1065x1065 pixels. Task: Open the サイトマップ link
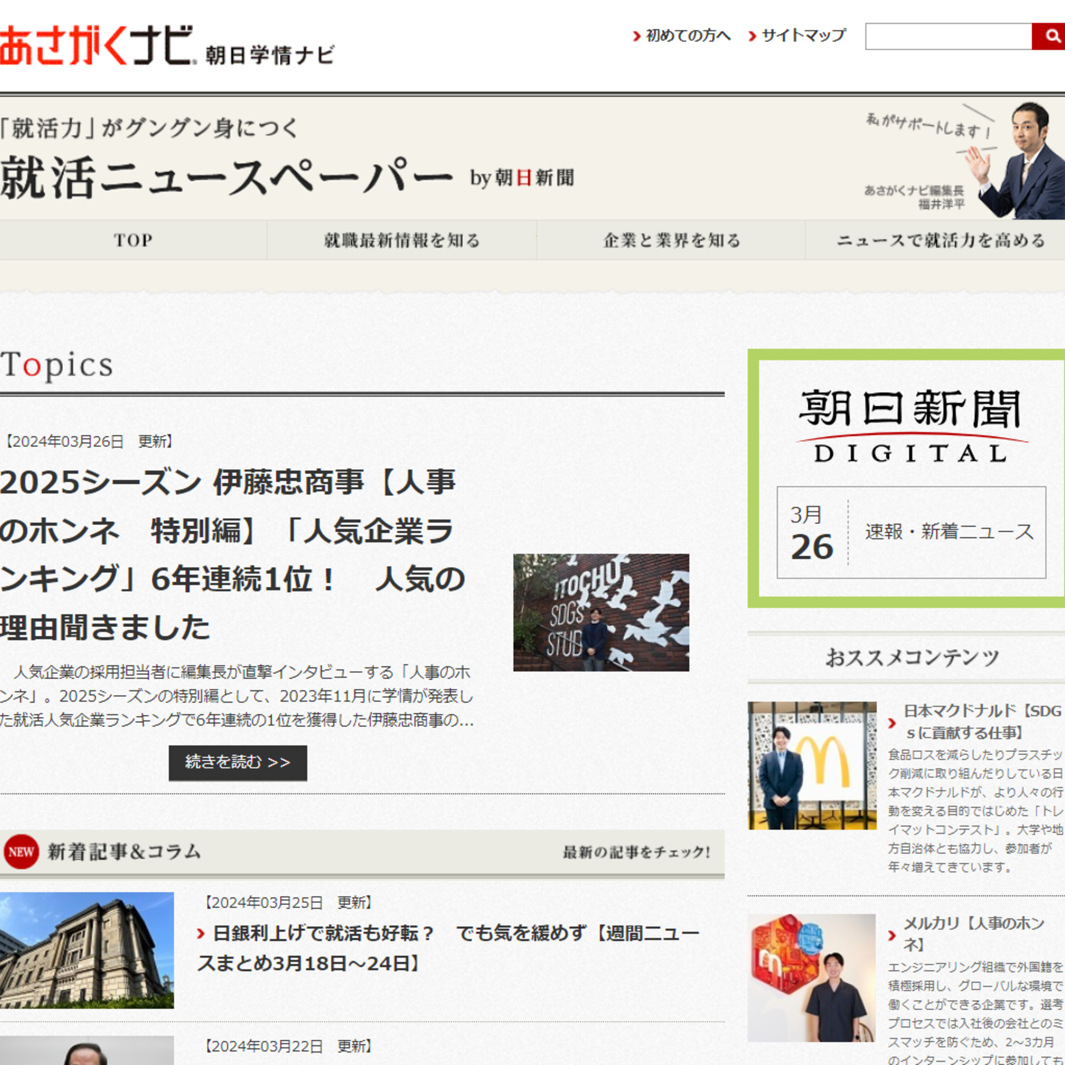point(804,36)
